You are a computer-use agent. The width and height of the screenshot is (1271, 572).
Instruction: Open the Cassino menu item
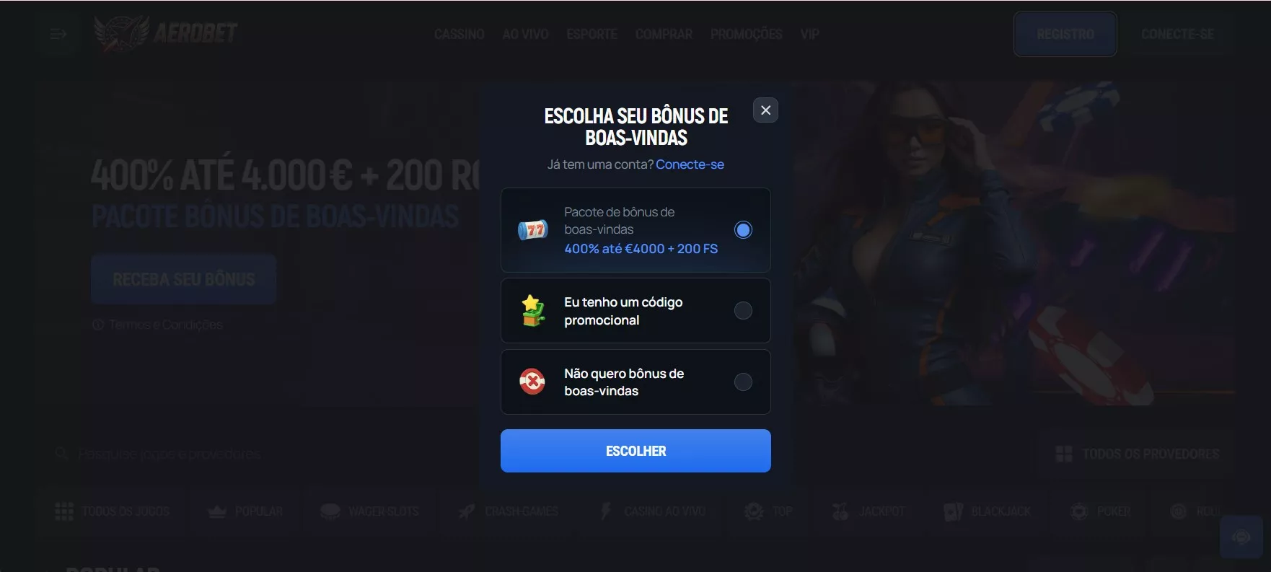click(x=459, y=34)
